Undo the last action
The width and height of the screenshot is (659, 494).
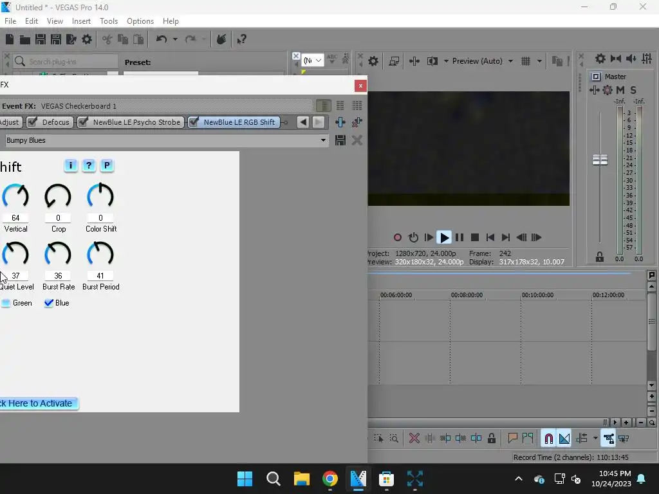162,39
